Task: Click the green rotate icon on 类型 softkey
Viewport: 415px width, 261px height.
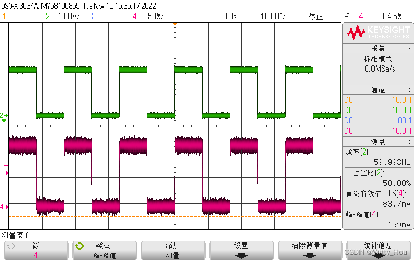Action: (x=79, y=246)
